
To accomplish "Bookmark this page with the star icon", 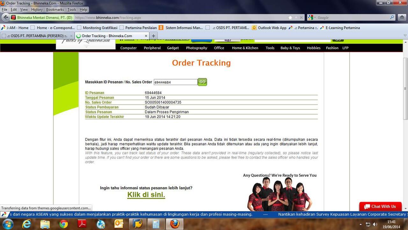I will 290,18.
